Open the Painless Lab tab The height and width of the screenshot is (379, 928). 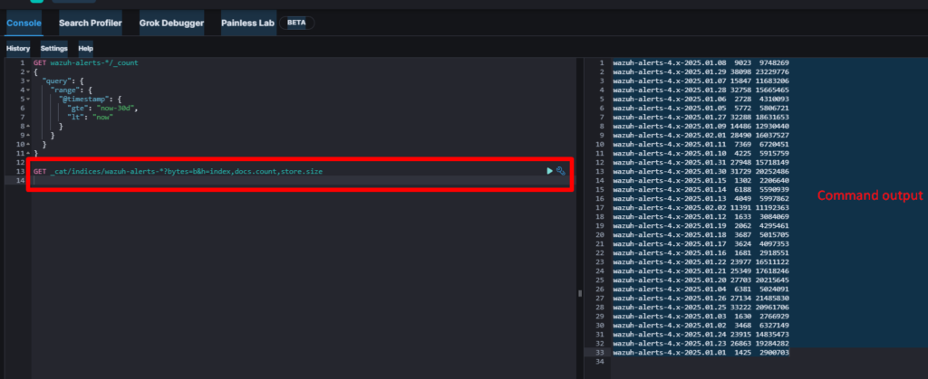247,23
